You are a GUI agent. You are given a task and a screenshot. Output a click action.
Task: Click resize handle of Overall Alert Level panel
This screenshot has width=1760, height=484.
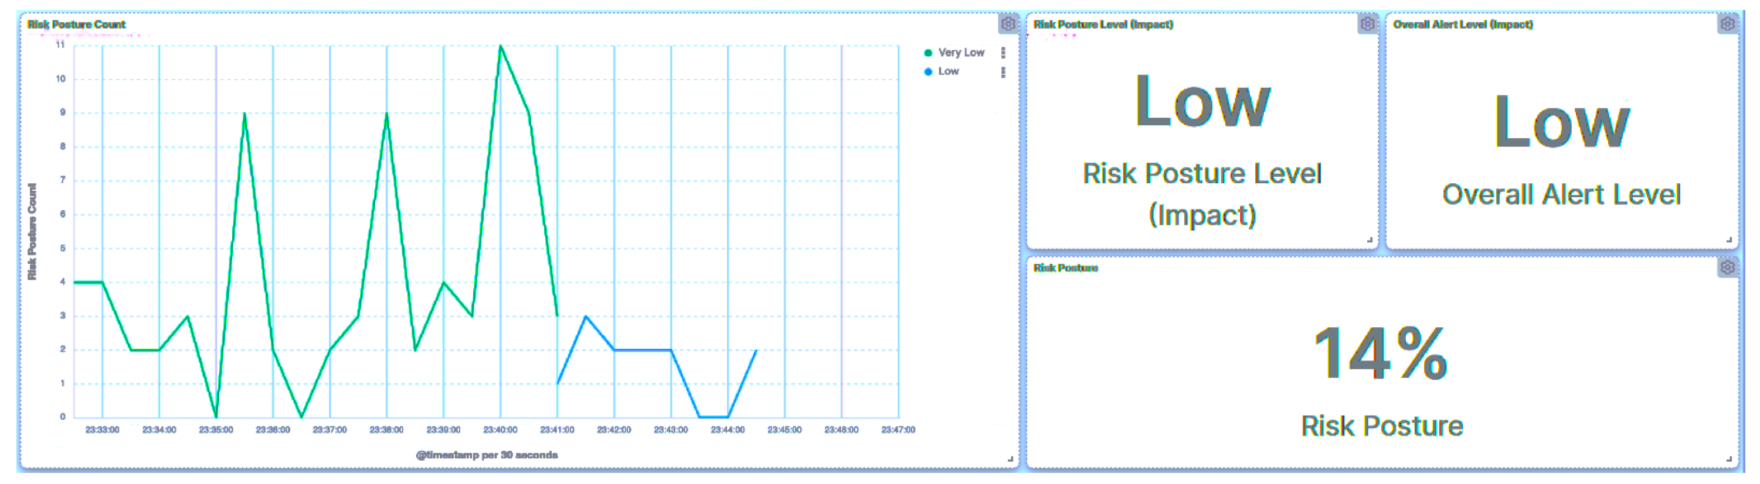[x=1728, y=239]
